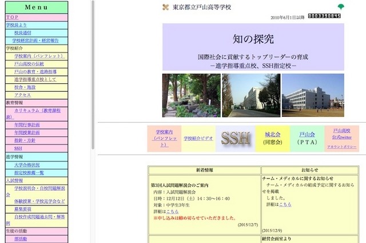The width and height of the screenshot is (366, 243).
Task: Open 学校案内(パンフレット) sidebar link
Action: [39, 56]
